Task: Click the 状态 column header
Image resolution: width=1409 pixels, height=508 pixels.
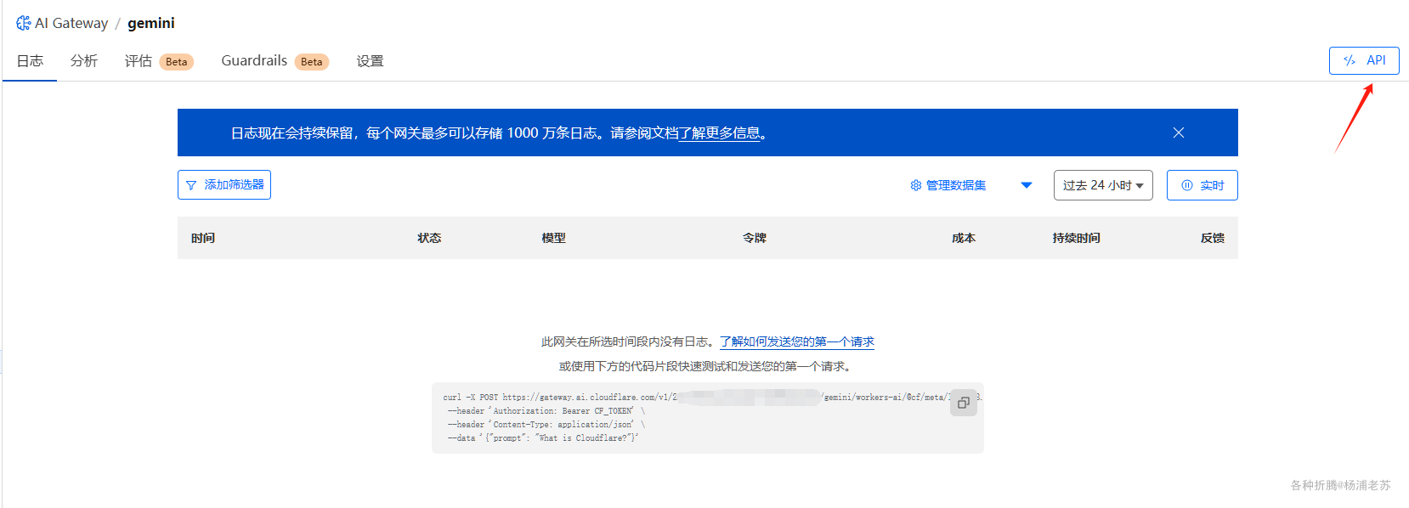Action: click(x=429, y=238)
